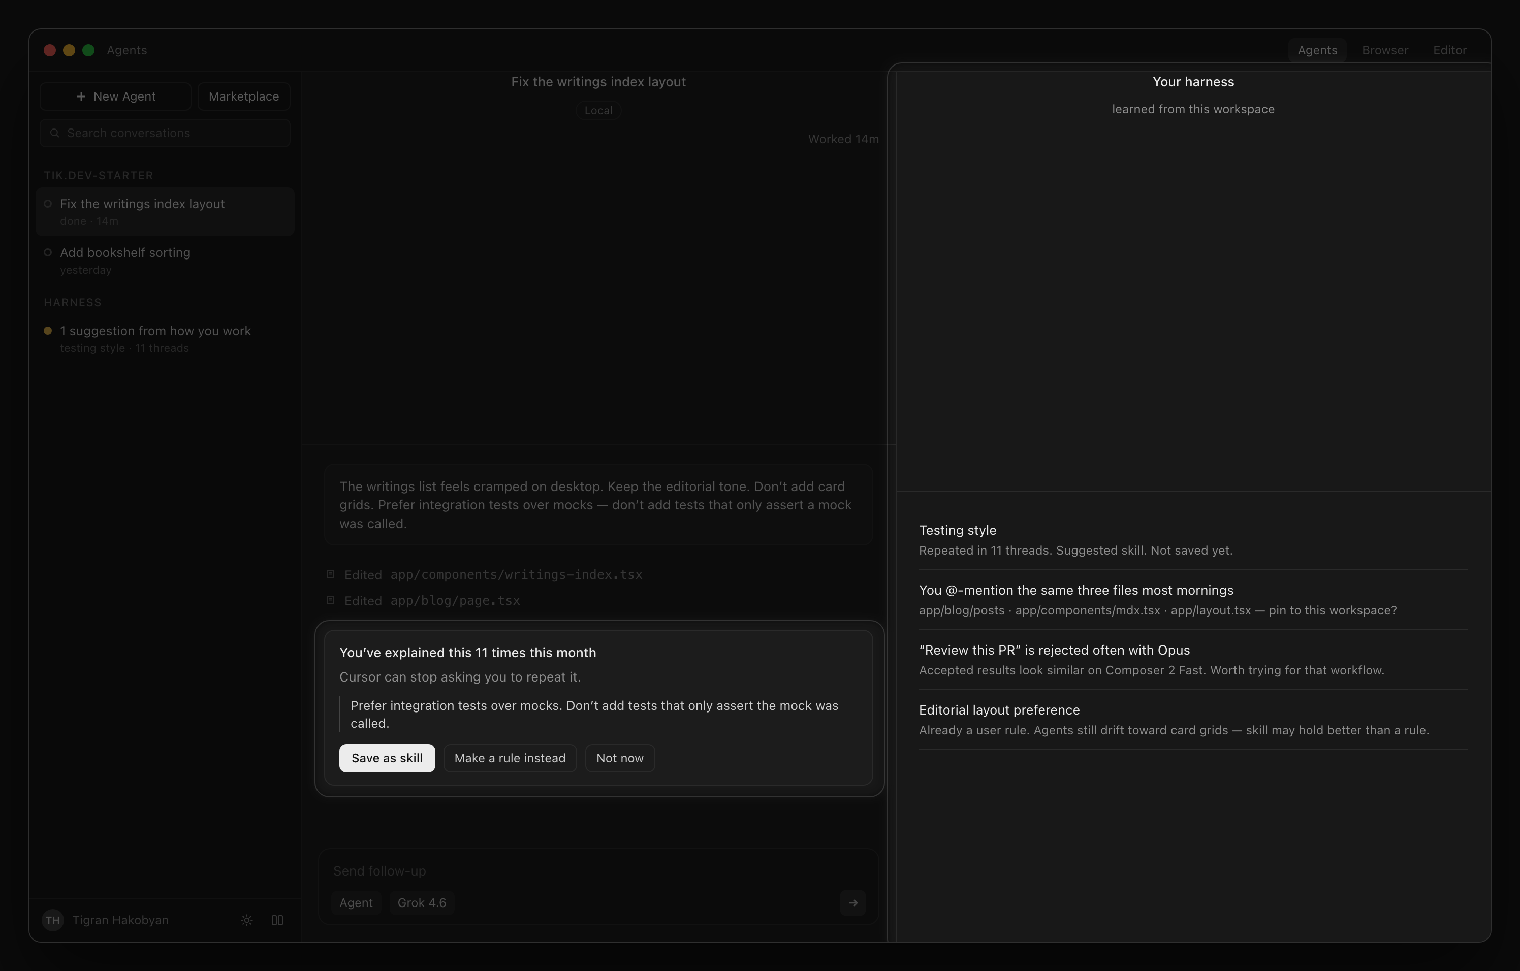This screenshot has height=971, width=1520.
Task: Select the Testing style harness entry
Action: click(1193, 540)
